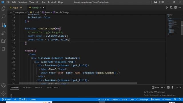Screen dimensions: 183x103
Task: Open the View menu
Action: tap(31, 2)
